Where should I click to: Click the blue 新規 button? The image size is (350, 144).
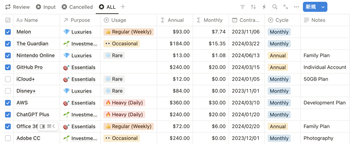(311, 7)
